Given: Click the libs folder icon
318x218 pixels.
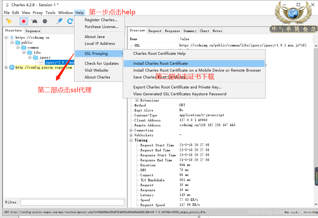Looking at the screenshot, I should coord(30,52).
